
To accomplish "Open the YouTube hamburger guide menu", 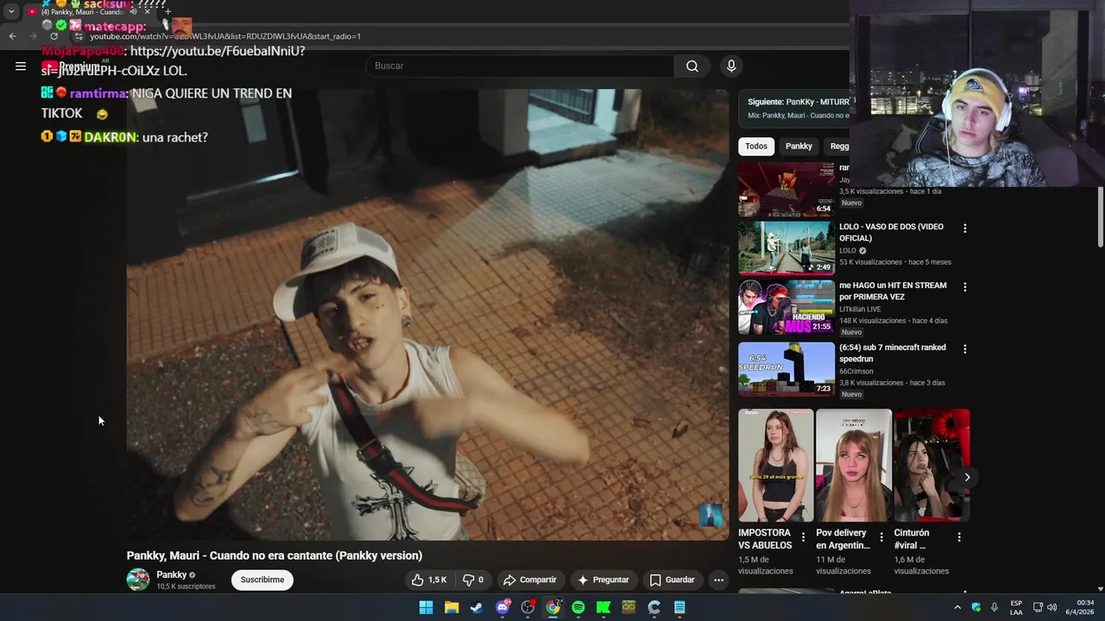I will [21, 66].
